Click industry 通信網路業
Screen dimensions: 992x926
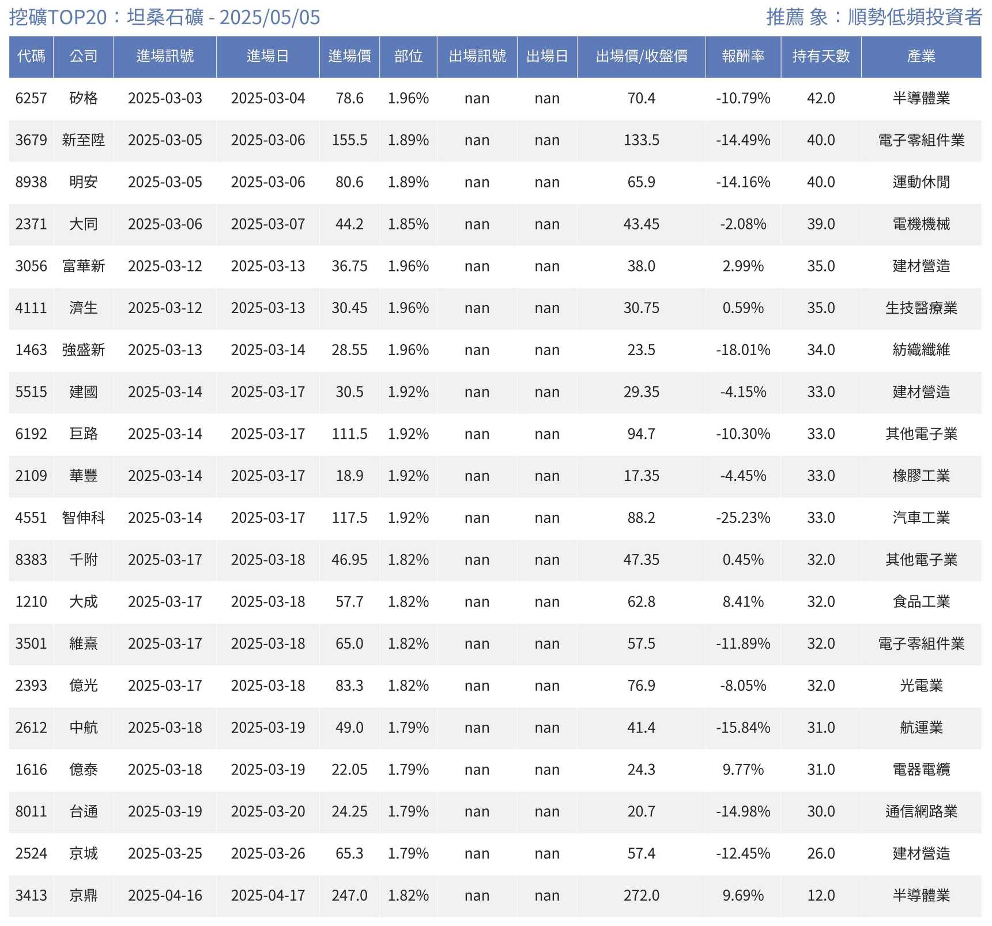tap(922, 812)
